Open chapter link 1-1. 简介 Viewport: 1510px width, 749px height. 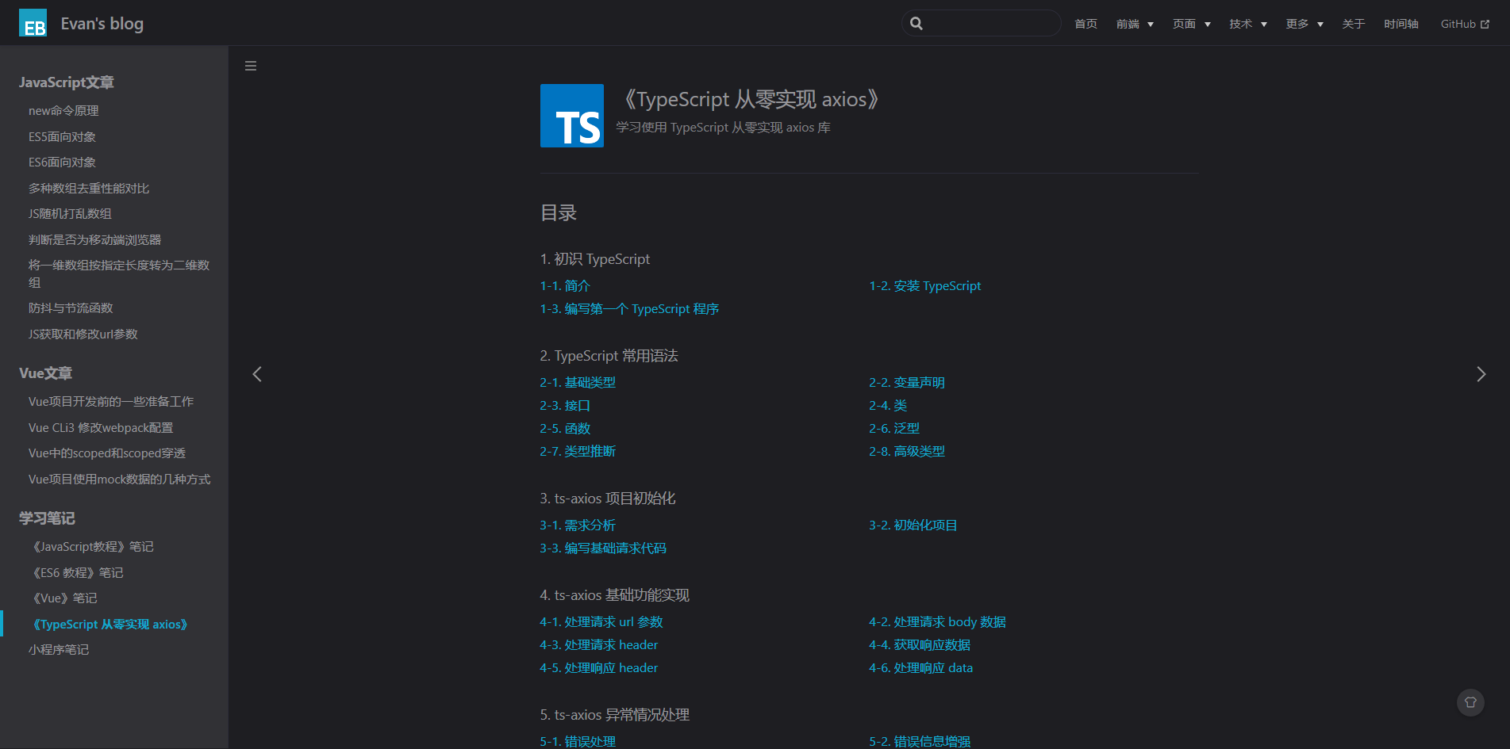[x=565, y=286]
